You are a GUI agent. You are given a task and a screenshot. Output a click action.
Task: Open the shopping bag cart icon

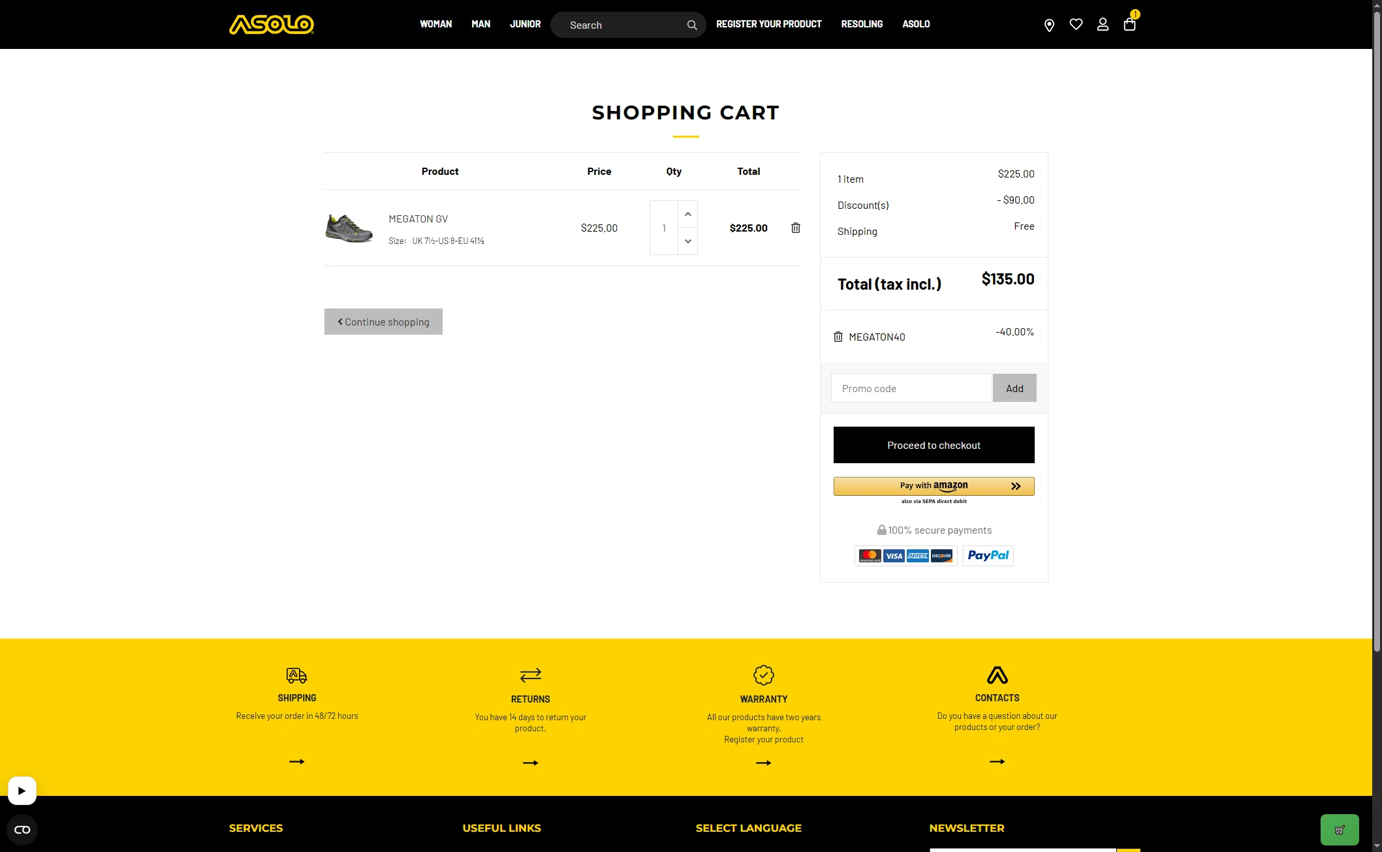1129,24
